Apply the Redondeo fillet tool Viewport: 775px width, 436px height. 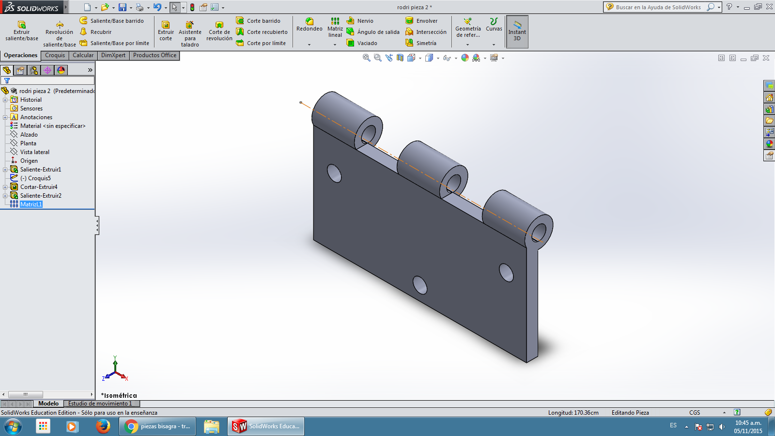[309, 25]
